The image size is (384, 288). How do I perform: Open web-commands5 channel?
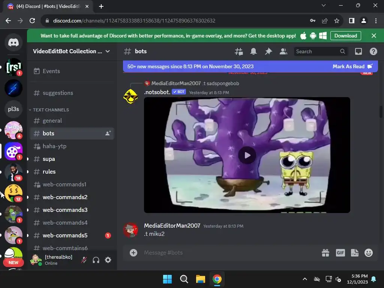(72, 235)
